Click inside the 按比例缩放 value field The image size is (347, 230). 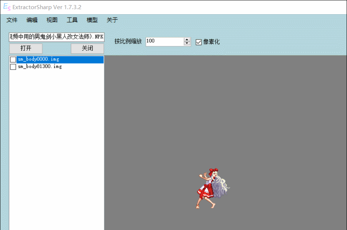pyautogui.click(x=164, y=41)
